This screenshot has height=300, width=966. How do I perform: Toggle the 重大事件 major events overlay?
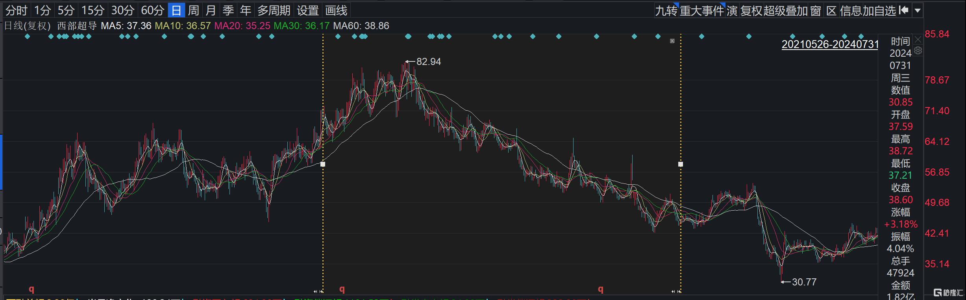(x=702, y=11)
